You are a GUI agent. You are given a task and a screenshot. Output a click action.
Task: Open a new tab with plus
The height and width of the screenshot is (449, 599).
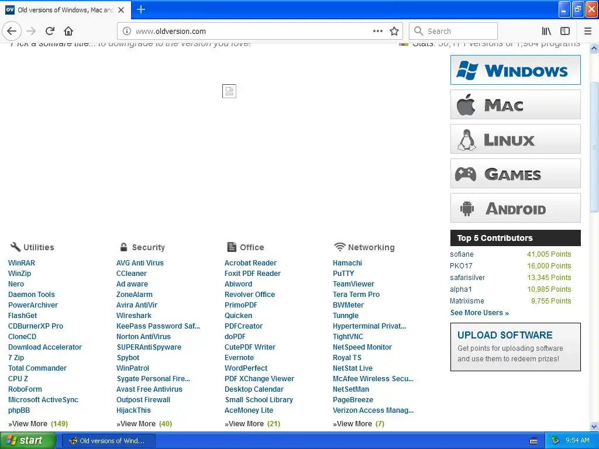(140, 9)
